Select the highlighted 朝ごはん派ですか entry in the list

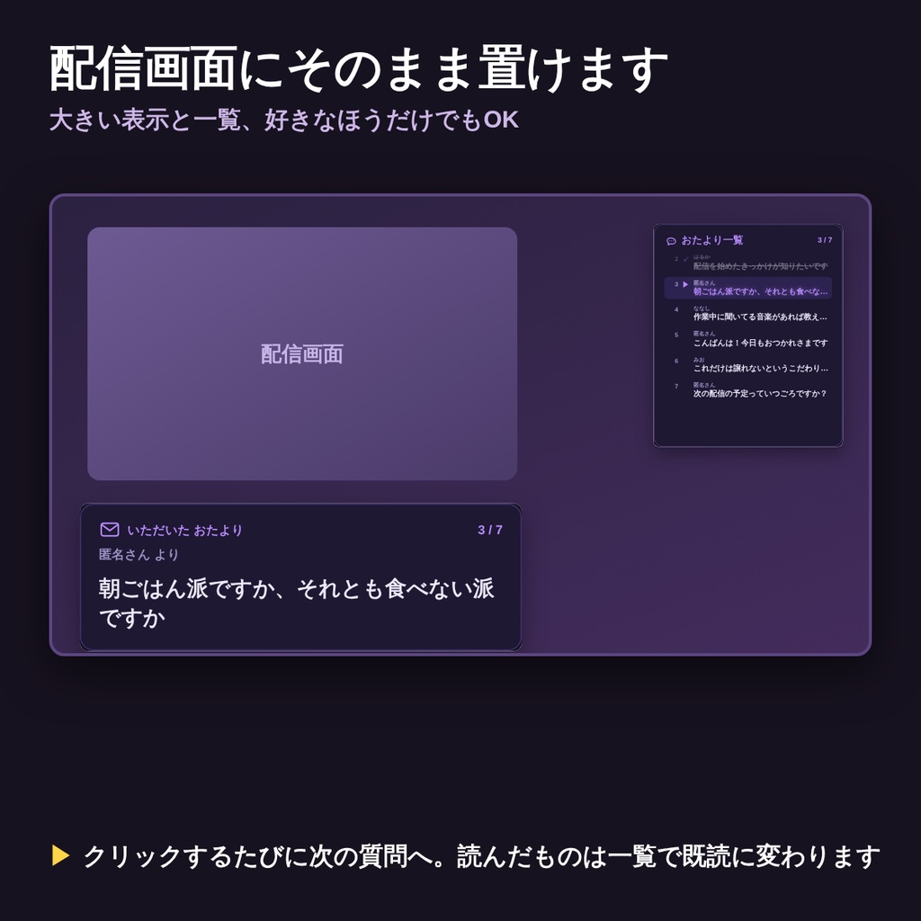click(747, 288)
